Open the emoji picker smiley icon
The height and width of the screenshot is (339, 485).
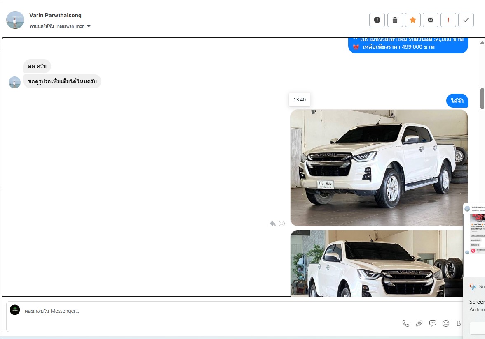pos(446,323)
